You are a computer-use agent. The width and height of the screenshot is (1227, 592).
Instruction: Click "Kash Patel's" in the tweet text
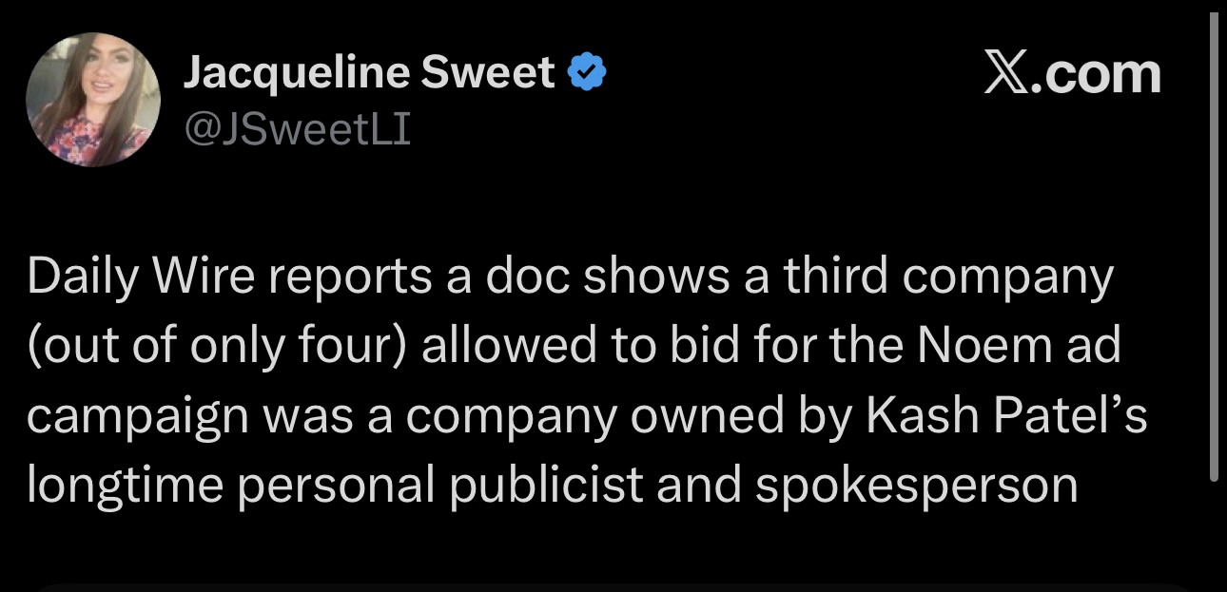[1018, 414]
